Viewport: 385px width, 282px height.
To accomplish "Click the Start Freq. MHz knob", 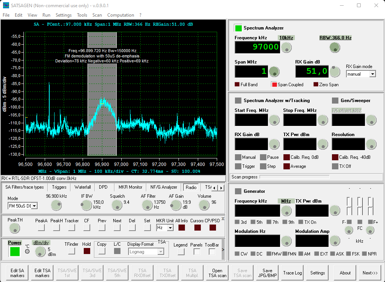I will click(x=274, y=120).
